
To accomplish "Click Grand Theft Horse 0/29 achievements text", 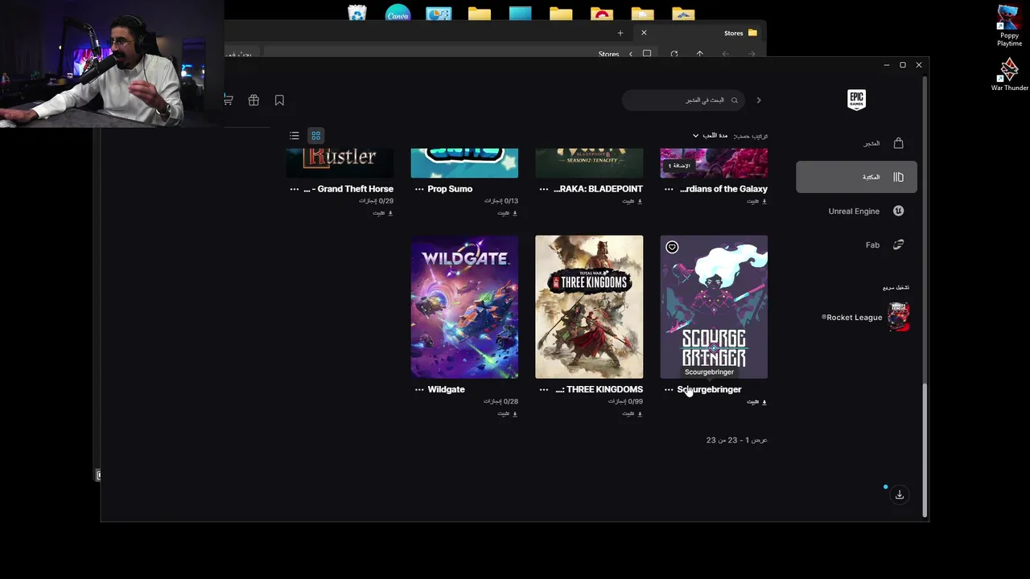I will [376, 201].
